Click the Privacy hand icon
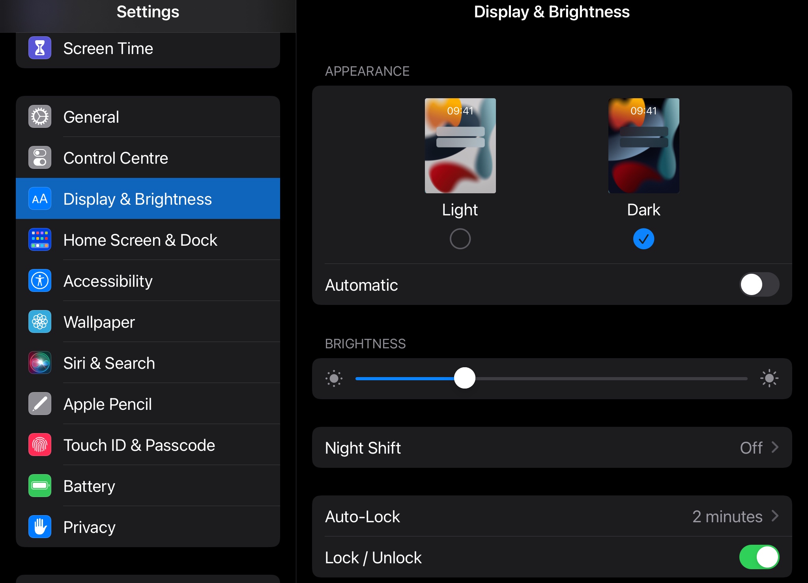This screenshot has width=808, height=583. point(40,527)
